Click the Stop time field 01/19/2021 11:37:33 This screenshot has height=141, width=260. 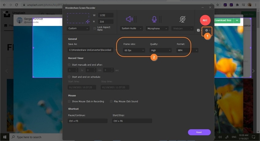click(x=115, y=87)
